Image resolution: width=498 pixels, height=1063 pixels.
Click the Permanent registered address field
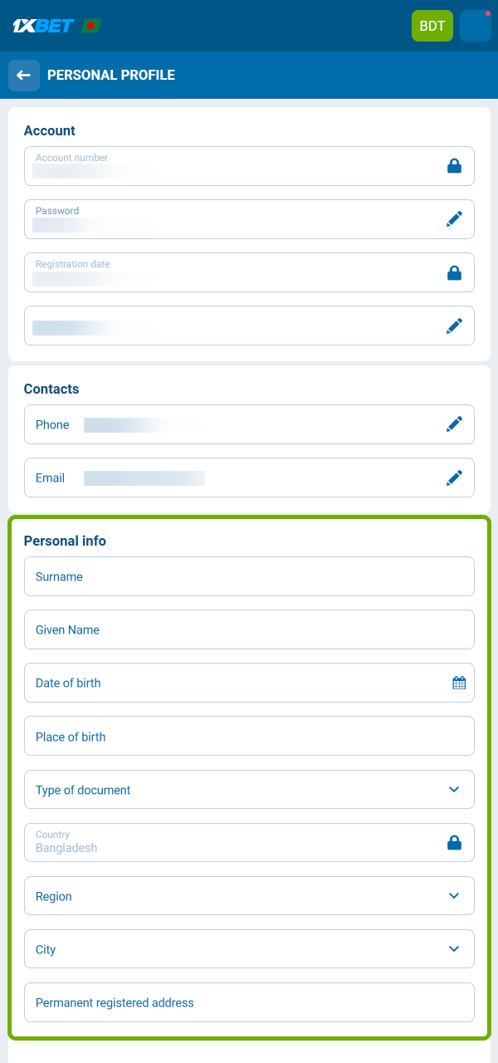(249, 1002)
